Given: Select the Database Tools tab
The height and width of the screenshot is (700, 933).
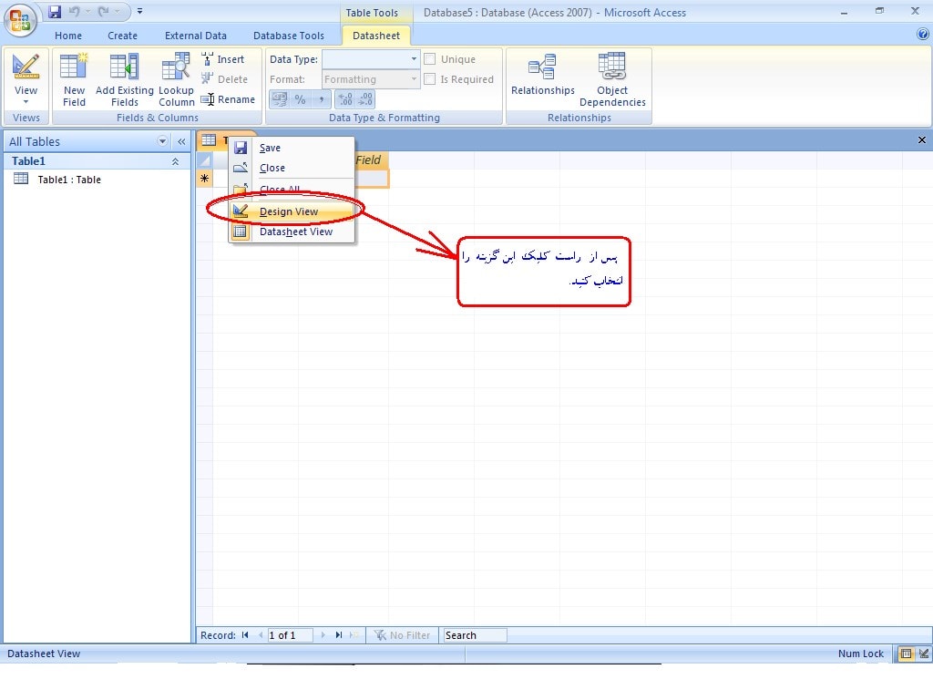Looking at the screenshot, I should click(289, 36).
